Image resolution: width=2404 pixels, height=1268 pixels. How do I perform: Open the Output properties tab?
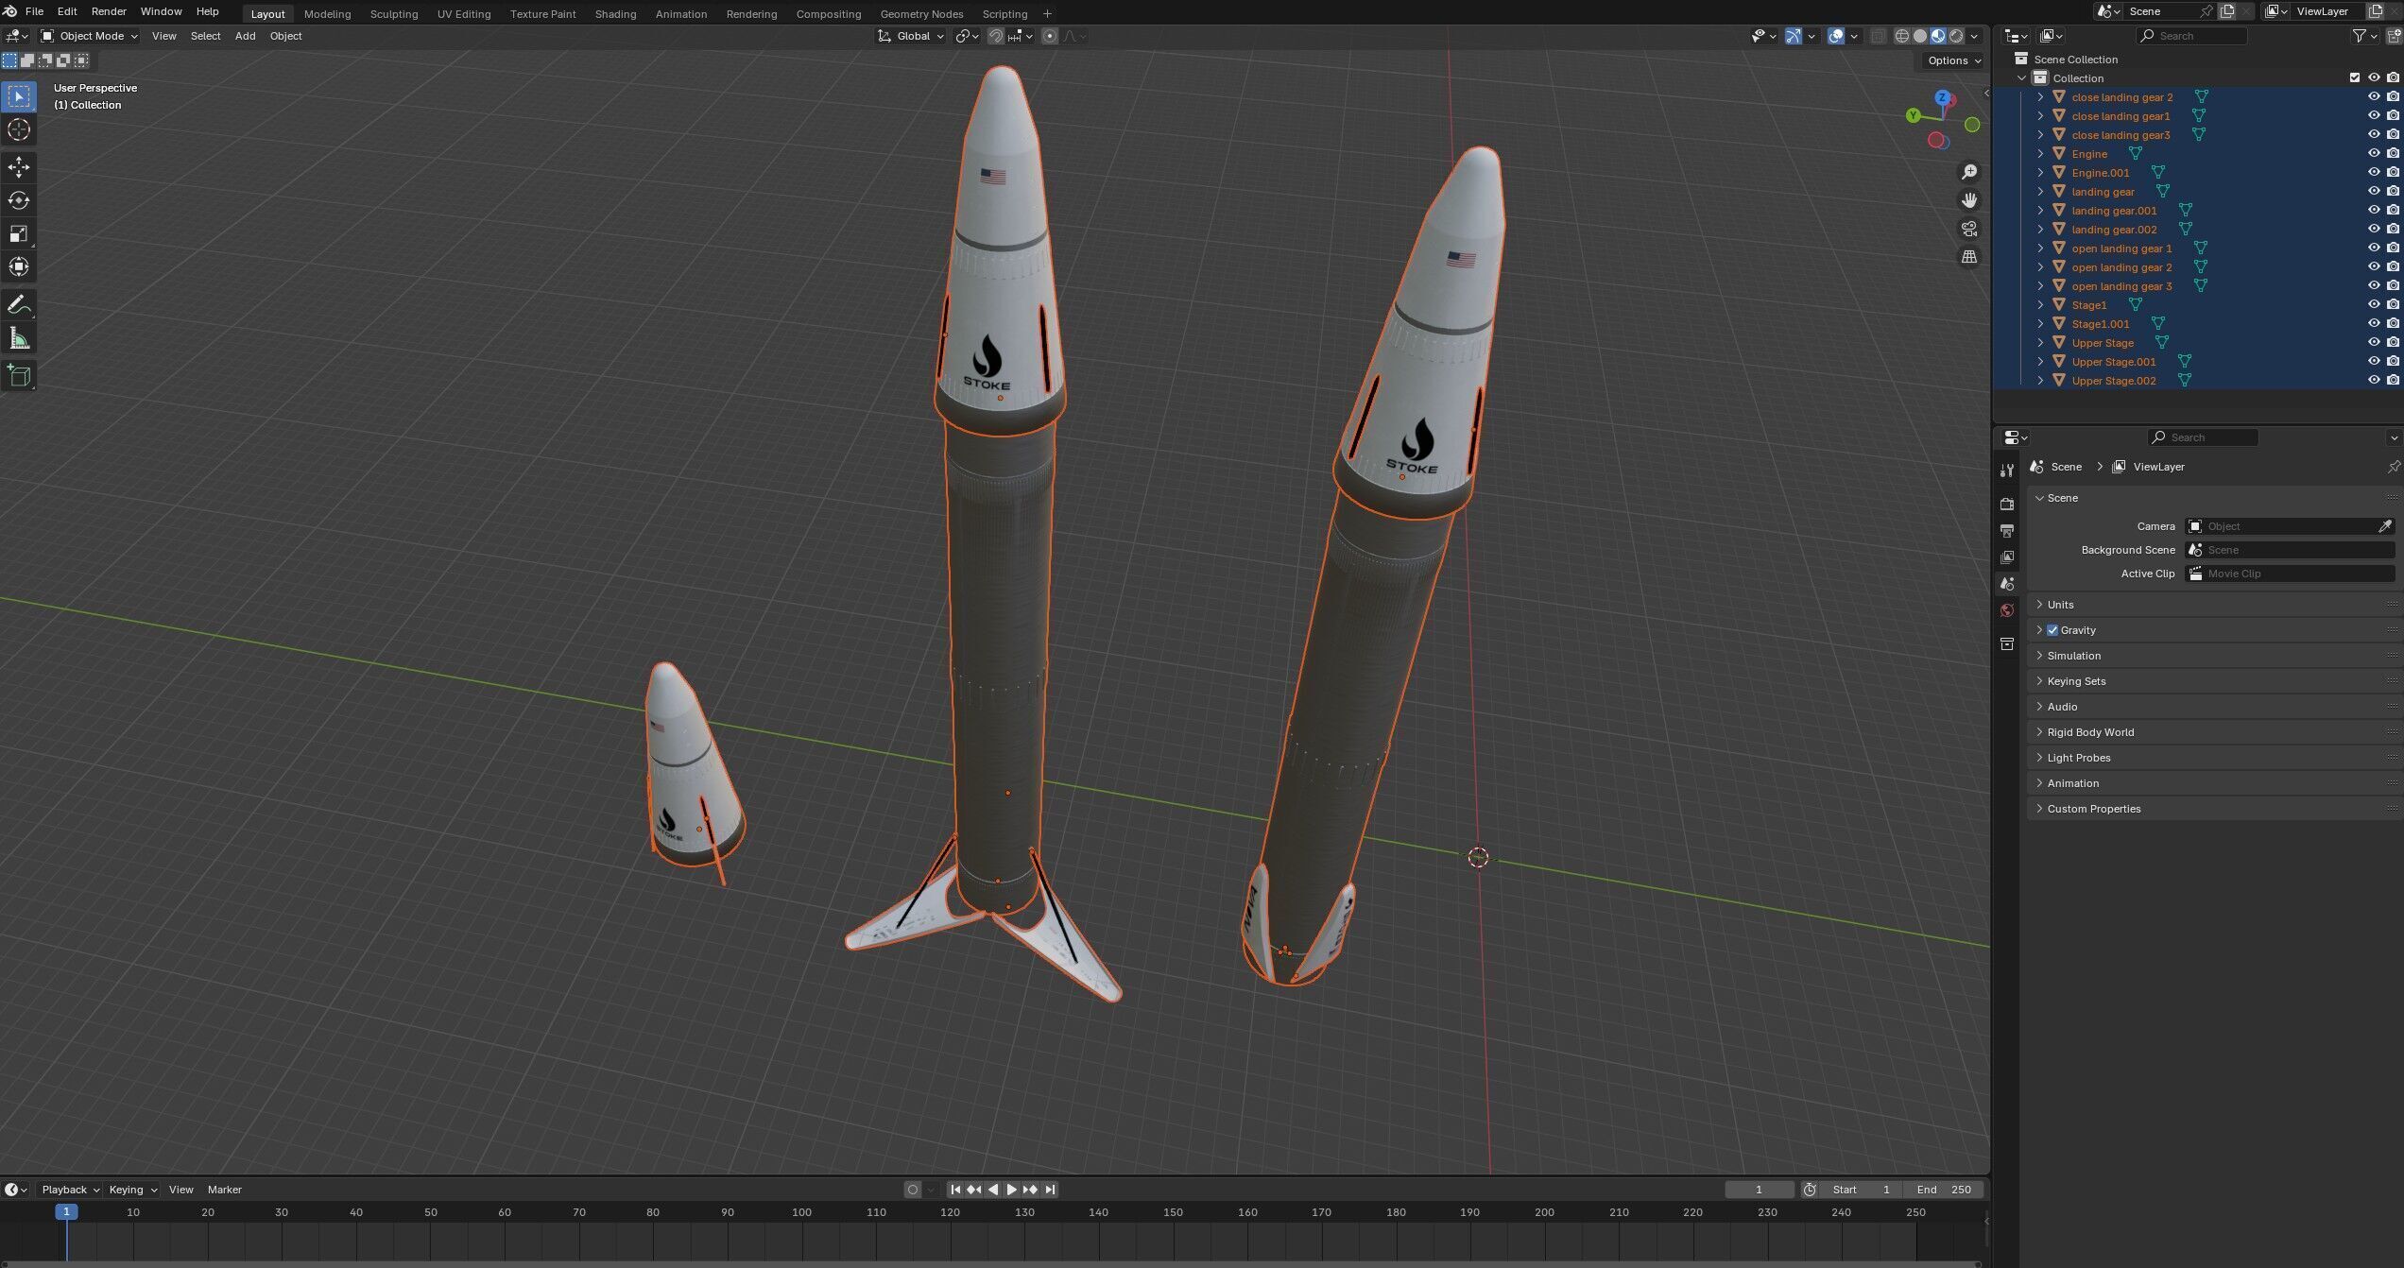(x=2007, y=531)
